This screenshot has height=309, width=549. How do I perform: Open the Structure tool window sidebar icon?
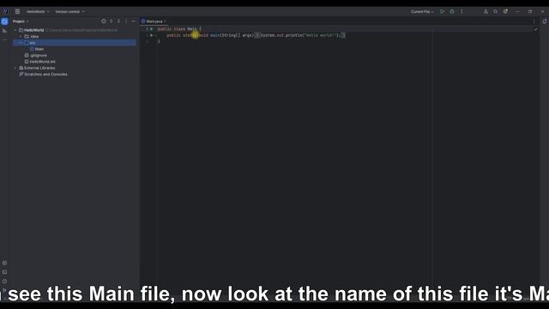[4, 31]
